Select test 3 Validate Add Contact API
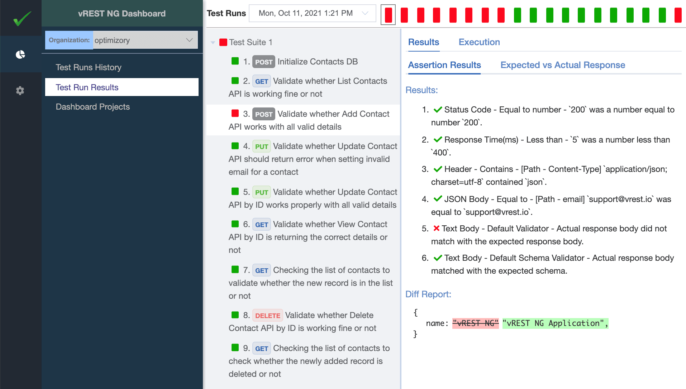The image size is (686, 389). 303,120
